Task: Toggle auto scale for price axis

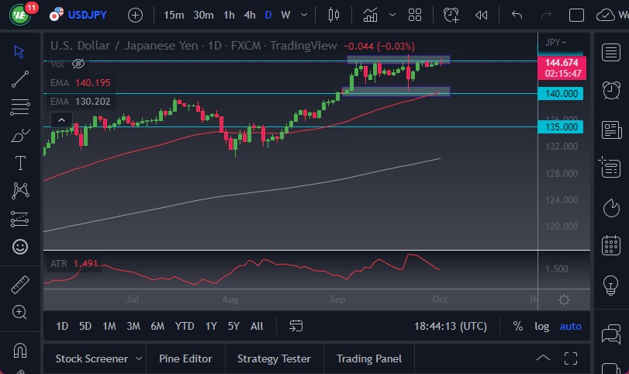Action: pyautogui.click(x=570, y=326)
